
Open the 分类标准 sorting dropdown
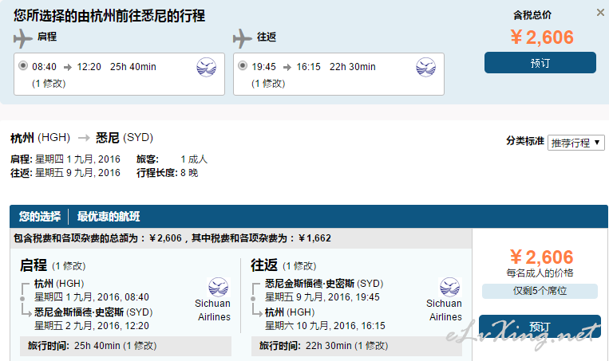pyautogui.click(x=576, y=143)
